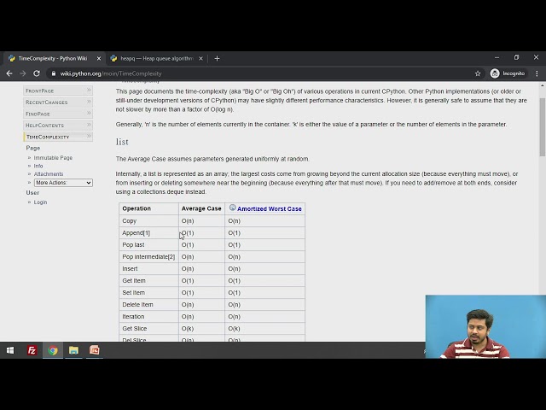Viewport: 546px width, 410px height.
Task: Expand the More Actions dropdown
Action: pos(63,183)
